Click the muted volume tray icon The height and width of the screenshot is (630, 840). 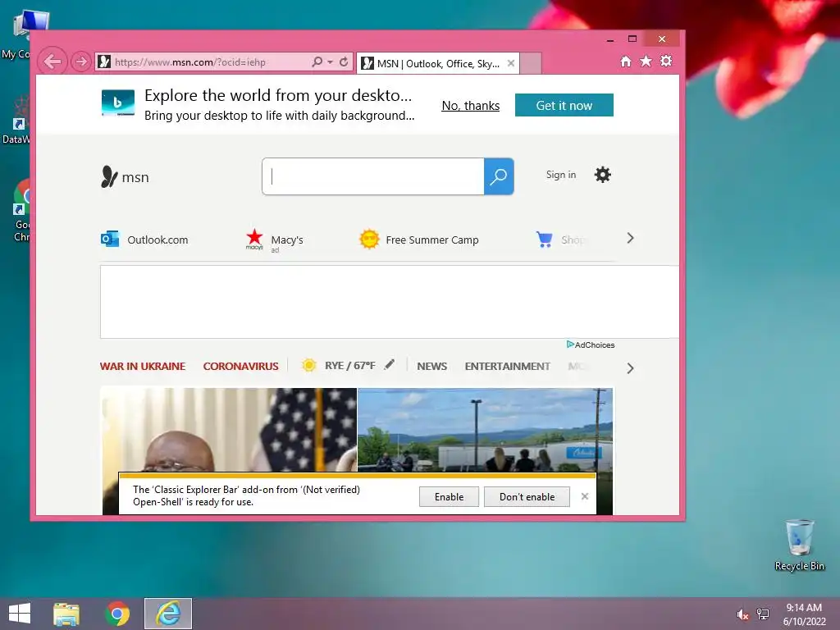[x=742, y=614]
